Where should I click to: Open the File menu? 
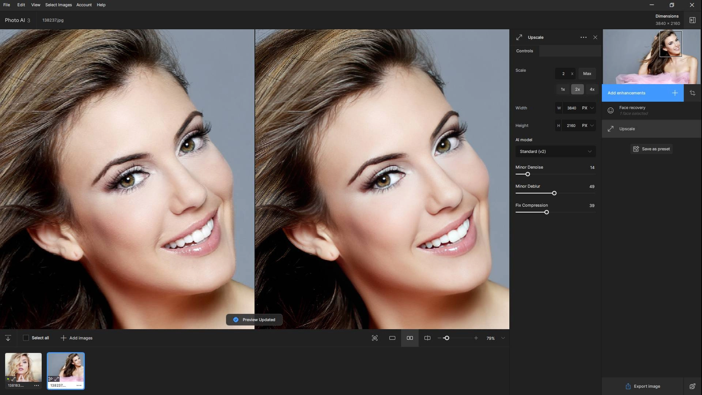click(7, 5)
